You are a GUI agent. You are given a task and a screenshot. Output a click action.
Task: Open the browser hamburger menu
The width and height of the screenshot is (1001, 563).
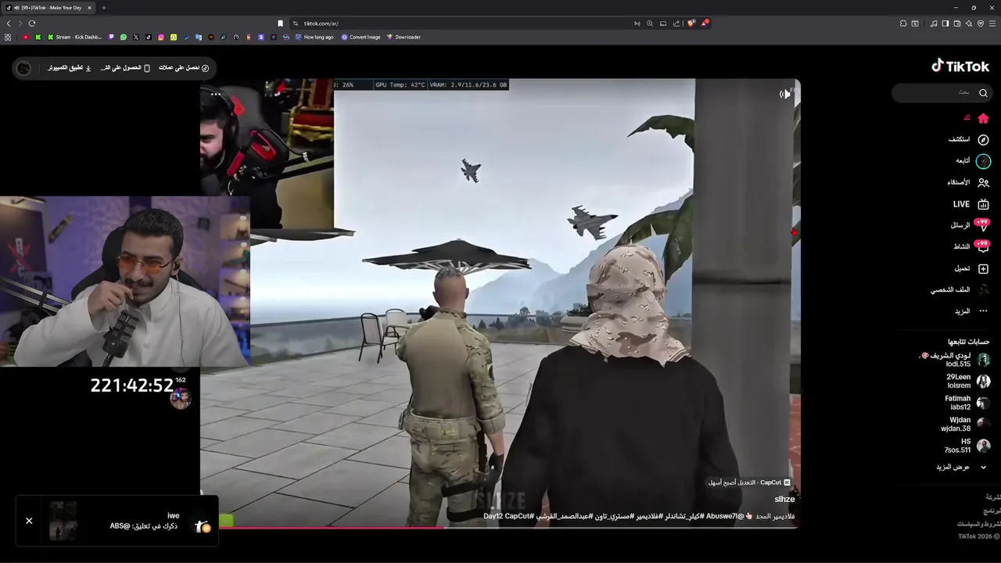(x=992, y=23)
